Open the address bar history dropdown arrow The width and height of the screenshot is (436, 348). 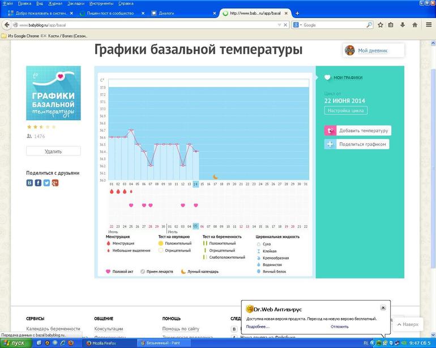pos(279,25)
